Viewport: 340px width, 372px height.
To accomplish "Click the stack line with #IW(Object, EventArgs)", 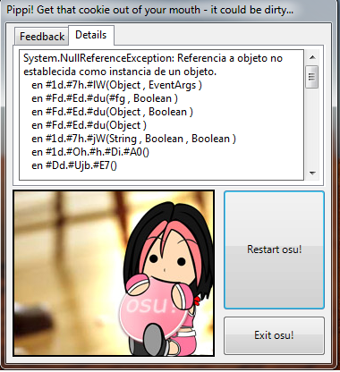I will pos(116,85).
